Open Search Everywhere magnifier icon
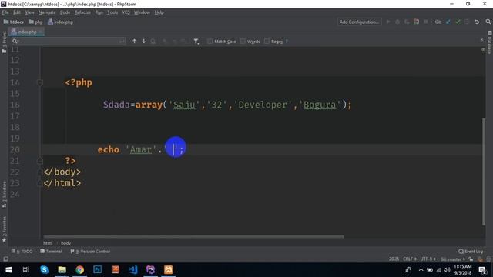The width and height of the screenshot is (493, 277). click(488, 22)
